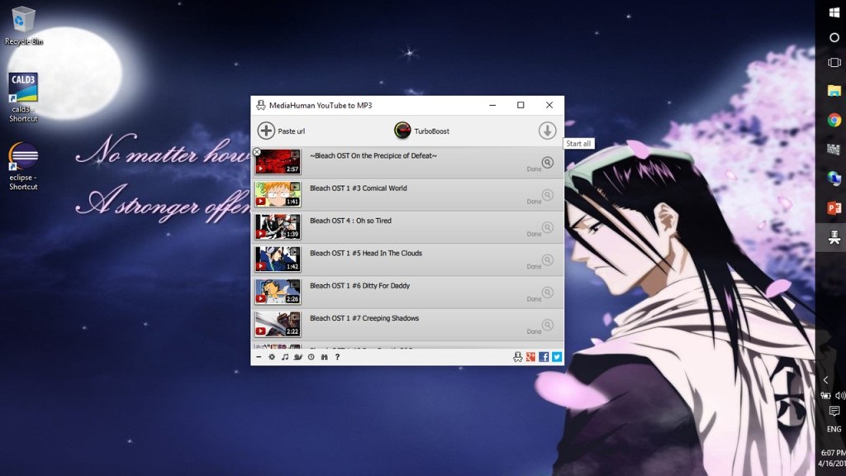Click the Paste url plus icon
The height and width of the screenshot is (476, 846).
pos(266,131)
